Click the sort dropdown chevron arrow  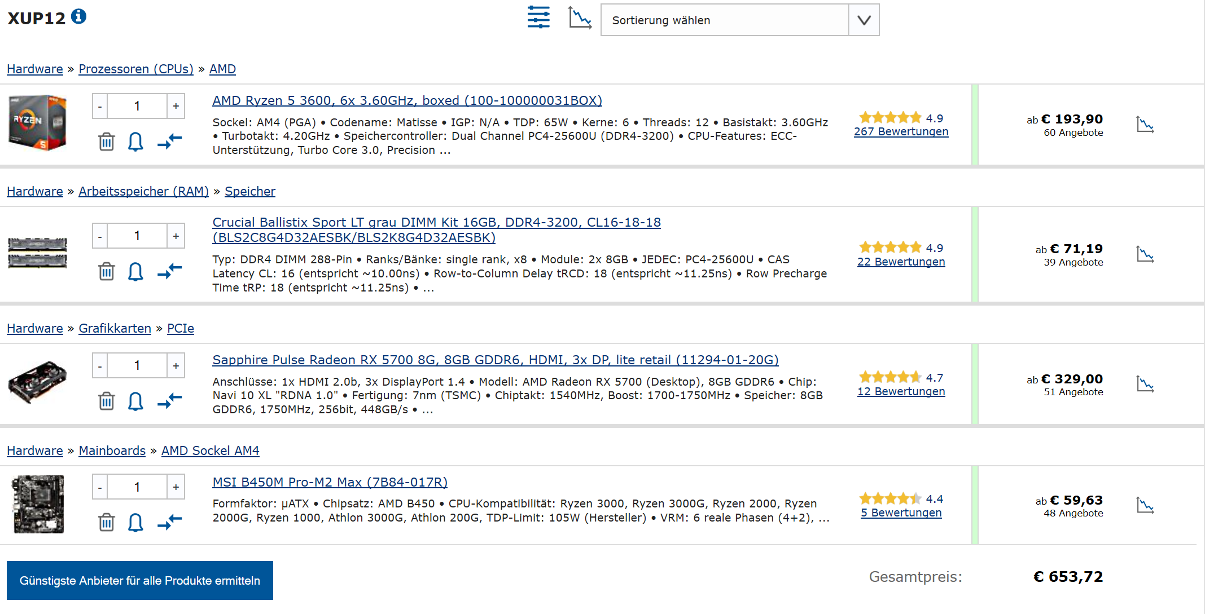pyautogui.click(x=864, y=20)
